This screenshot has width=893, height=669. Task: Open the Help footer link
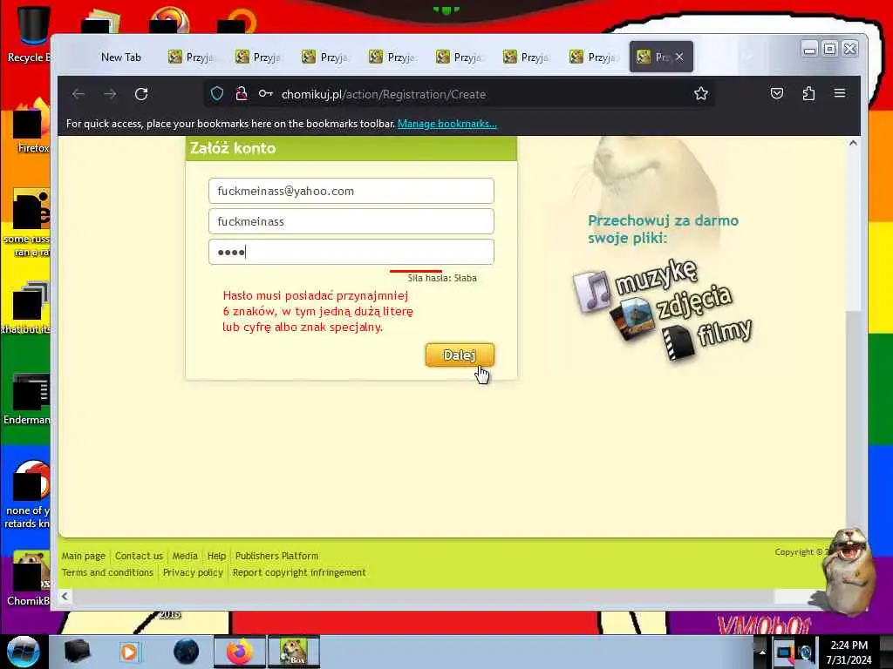point(216,556)
